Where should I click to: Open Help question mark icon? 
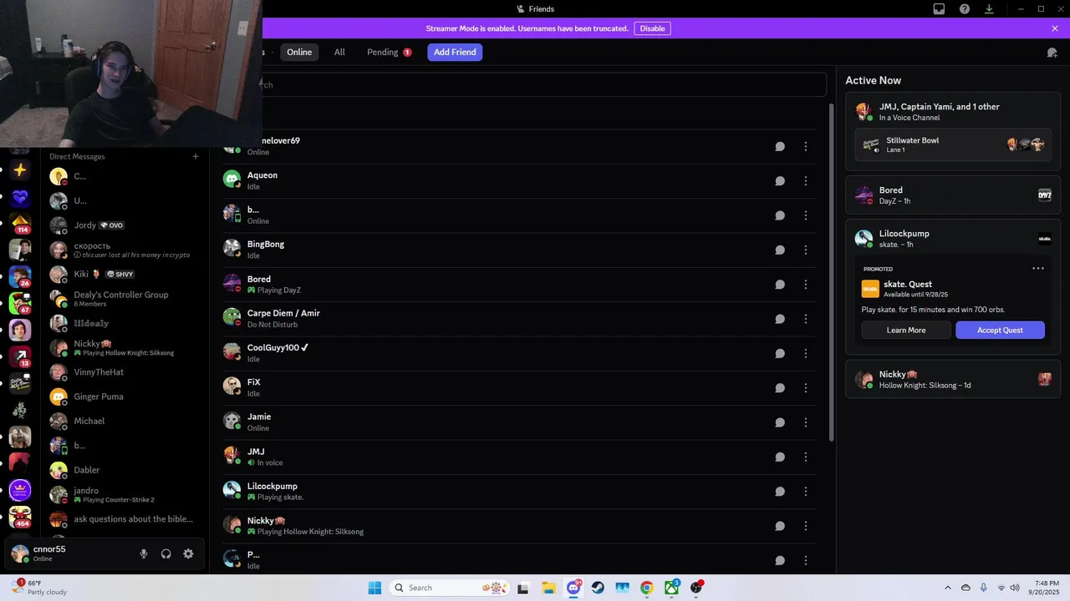pyautogui.click(x=965, y=9)
